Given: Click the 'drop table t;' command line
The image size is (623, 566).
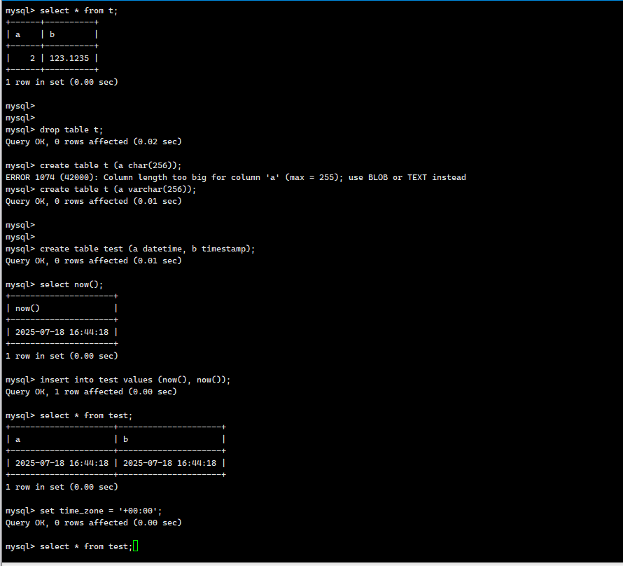Looking at the screenshot, I should click(x=71, y=130).
